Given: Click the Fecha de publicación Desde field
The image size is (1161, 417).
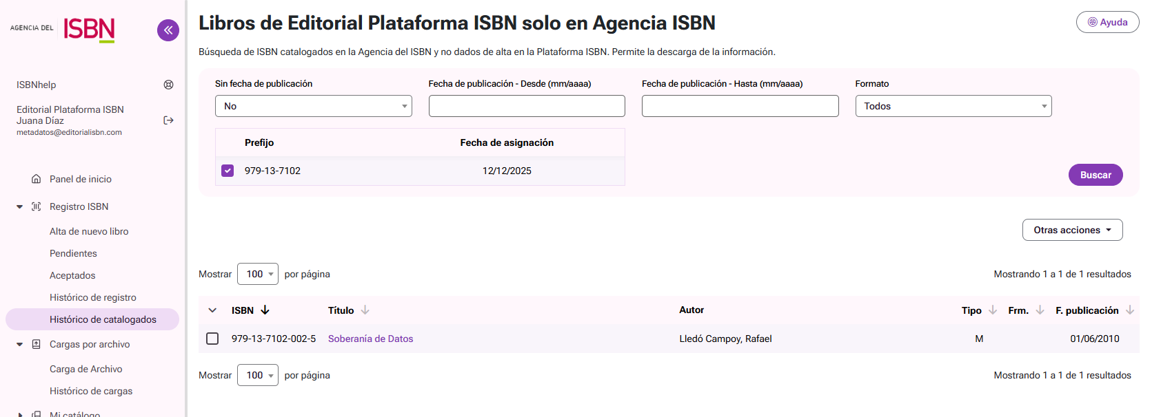Looking at the screenshot, I should click(x=527, y=106).
